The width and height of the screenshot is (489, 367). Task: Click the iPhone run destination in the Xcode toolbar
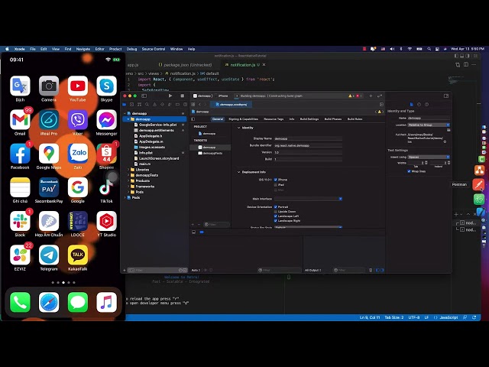pos(223,96)
